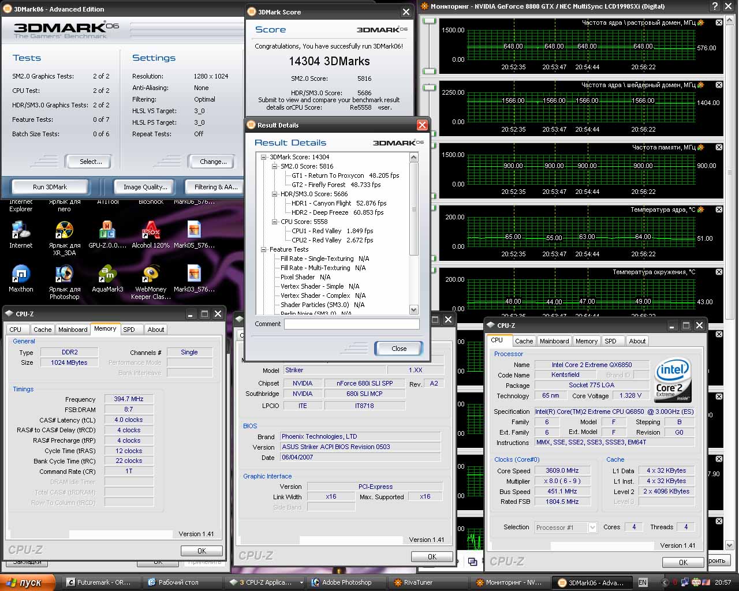Select the Maxthon browser desktop icon

pos(21,279)
